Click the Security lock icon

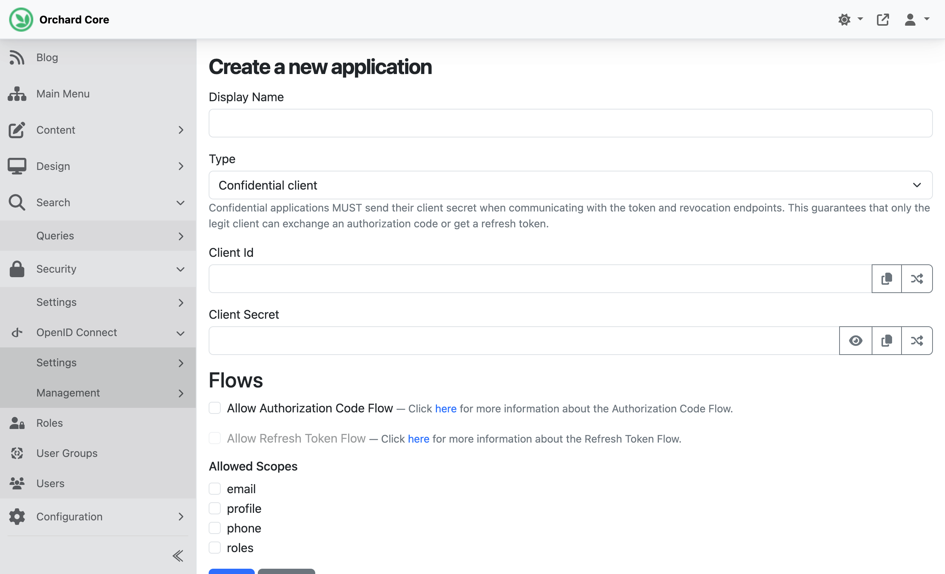coord(17,269)
